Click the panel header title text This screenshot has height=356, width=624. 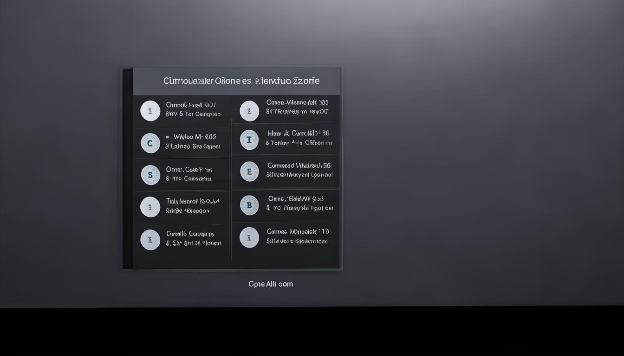pyautogui.click(x=241, y=81)
